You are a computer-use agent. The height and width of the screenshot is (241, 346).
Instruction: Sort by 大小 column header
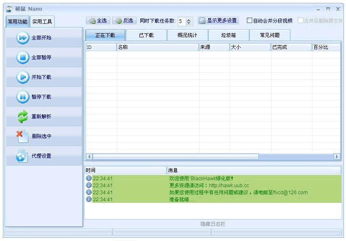250,47
